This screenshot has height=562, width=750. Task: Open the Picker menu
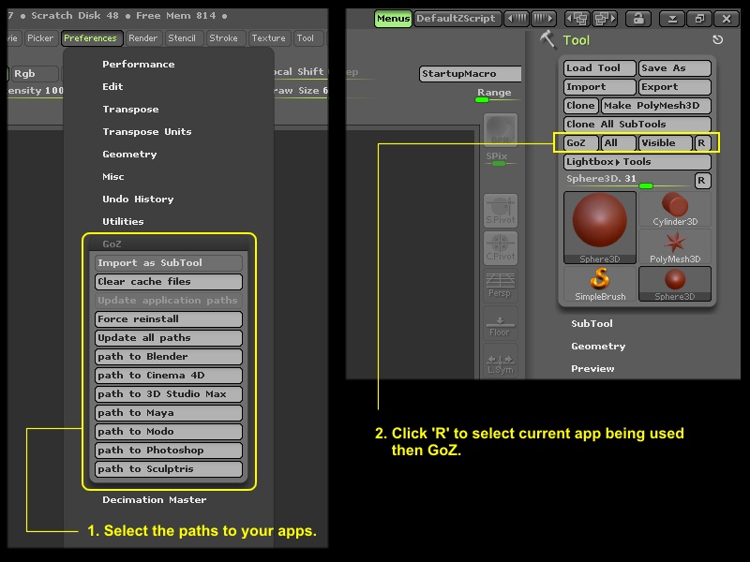(x=40, y=38)
